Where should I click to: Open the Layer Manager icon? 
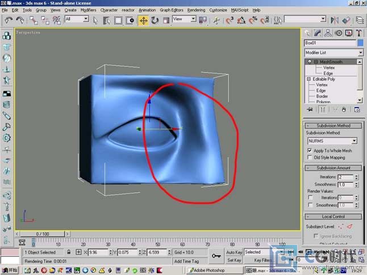[360, 20]
